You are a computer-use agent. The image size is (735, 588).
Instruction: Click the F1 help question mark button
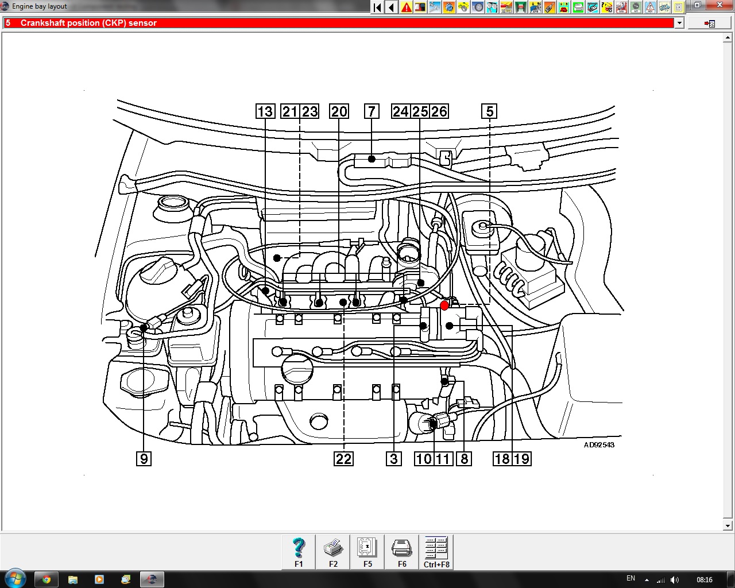click(x=299, y=552)
